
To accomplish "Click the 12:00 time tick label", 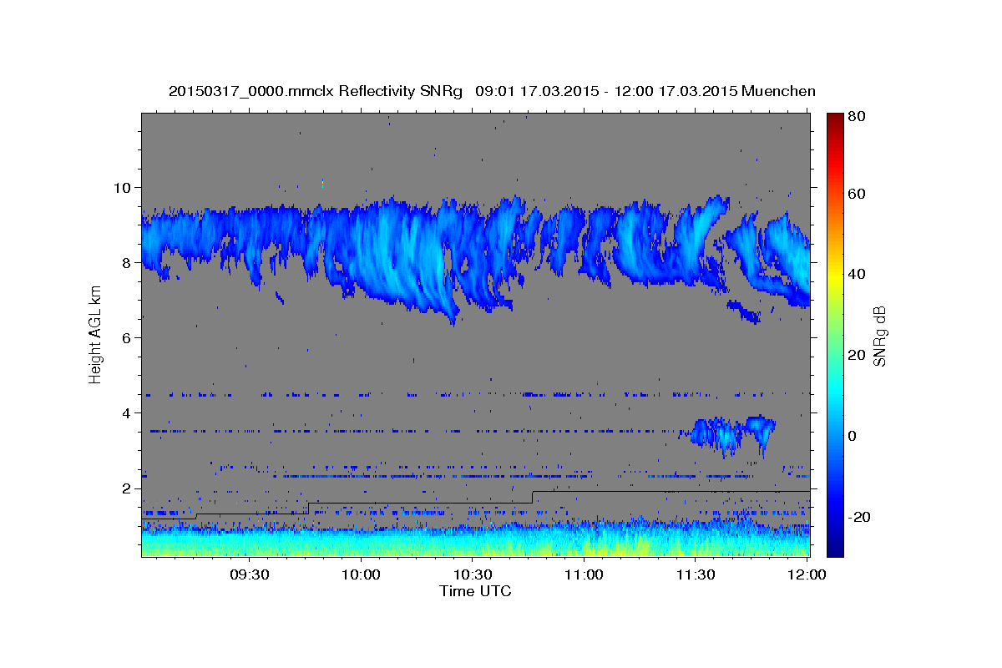I will pos(807,575).
